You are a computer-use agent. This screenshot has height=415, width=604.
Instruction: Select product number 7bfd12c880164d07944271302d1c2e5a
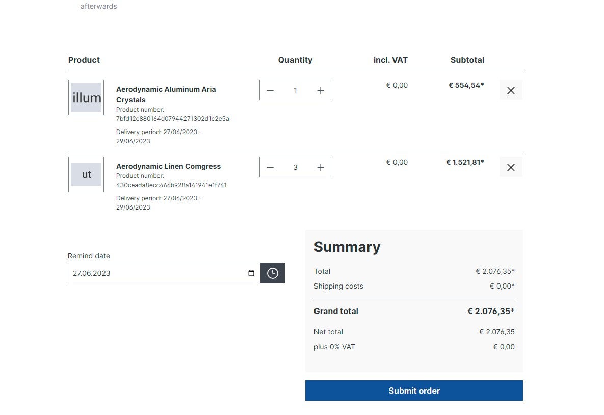pyautogui.click(x=173, y=119)
